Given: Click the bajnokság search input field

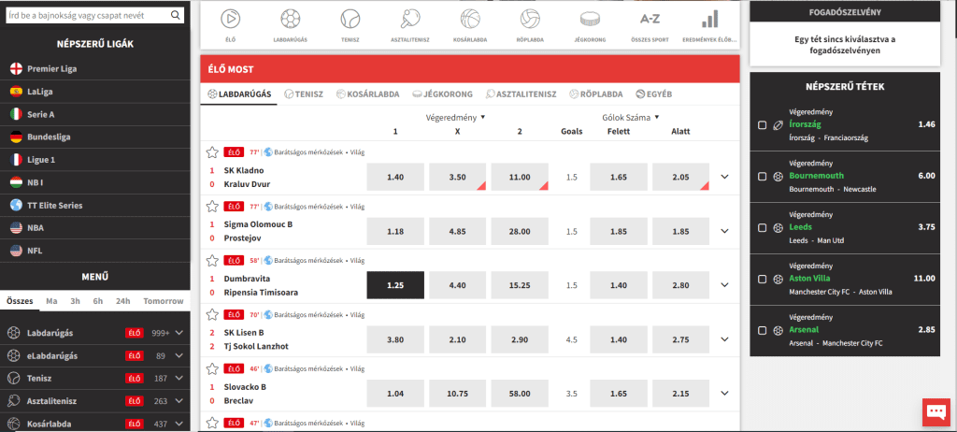Looking at the screenshot, I should point(94,15).
